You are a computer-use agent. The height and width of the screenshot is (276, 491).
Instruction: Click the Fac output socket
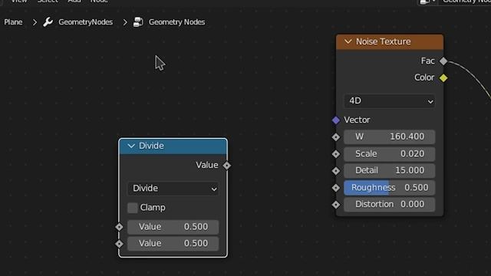[x=443, y=61]
